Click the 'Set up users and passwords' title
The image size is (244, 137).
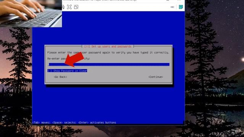pyautogui.click(x=108, y=46)
